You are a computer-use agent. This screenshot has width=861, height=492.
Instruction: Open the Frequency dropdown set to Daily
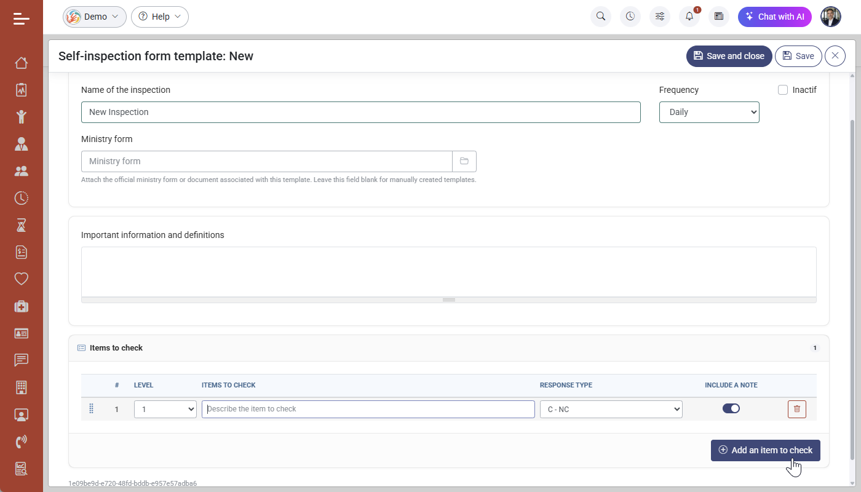click(x=709, y=112)
